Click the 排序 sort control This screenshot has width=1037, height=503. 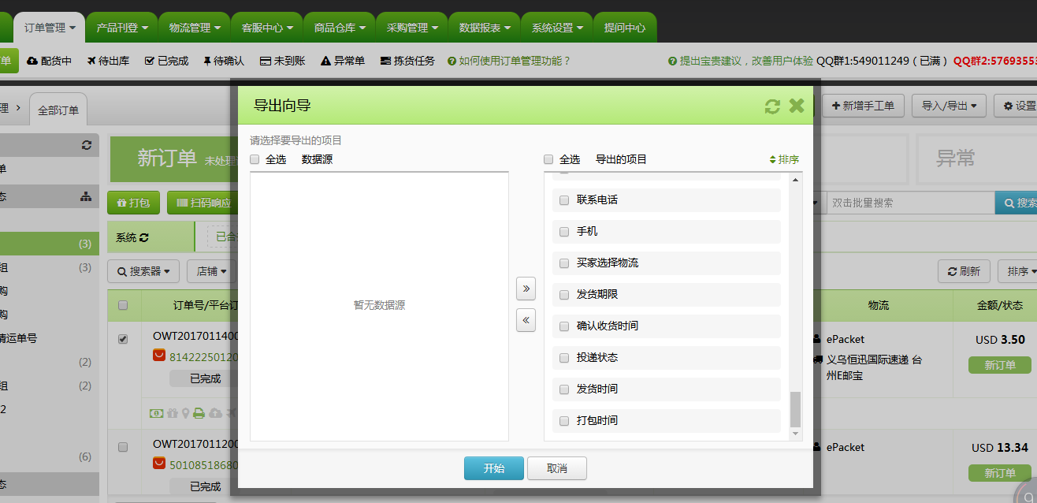784,159
